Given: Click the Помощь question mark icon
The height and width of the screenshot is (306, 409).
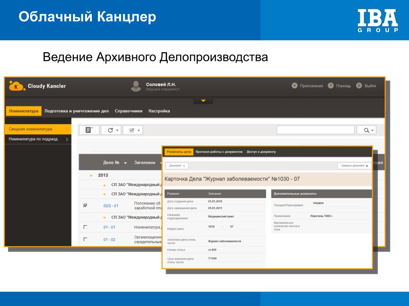Looking at the screenshot, I should click(331, 86).
